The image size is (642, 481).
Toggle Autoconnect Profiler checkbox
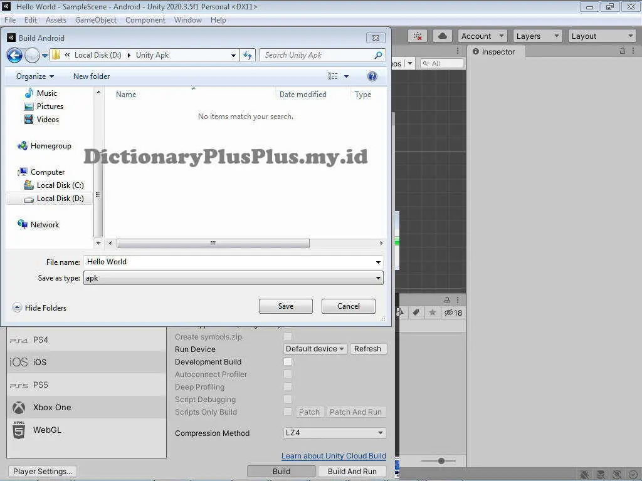[288, 375]
